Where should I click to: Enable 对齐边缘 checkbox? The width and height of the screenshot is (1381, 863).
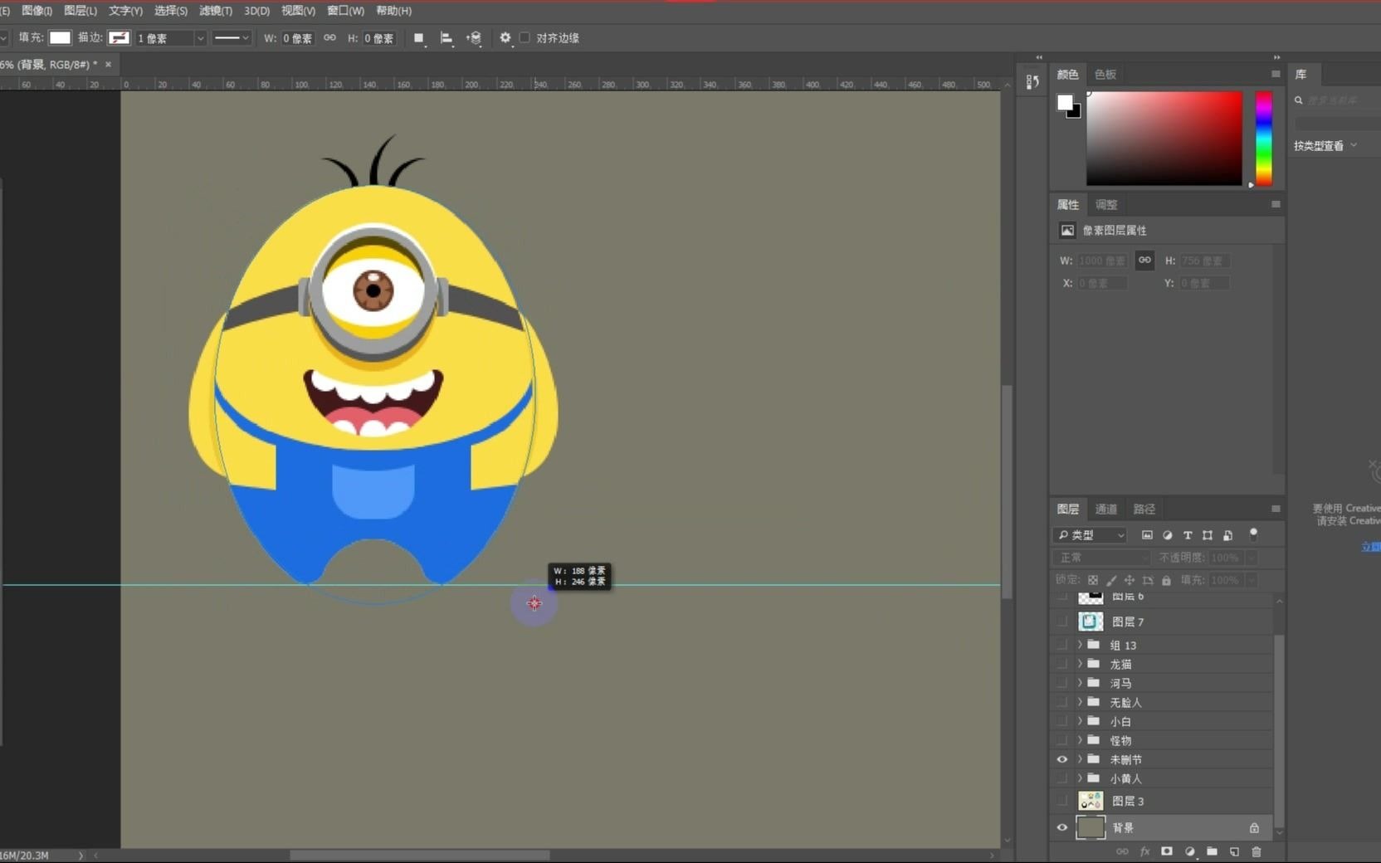tap(525, 38)
